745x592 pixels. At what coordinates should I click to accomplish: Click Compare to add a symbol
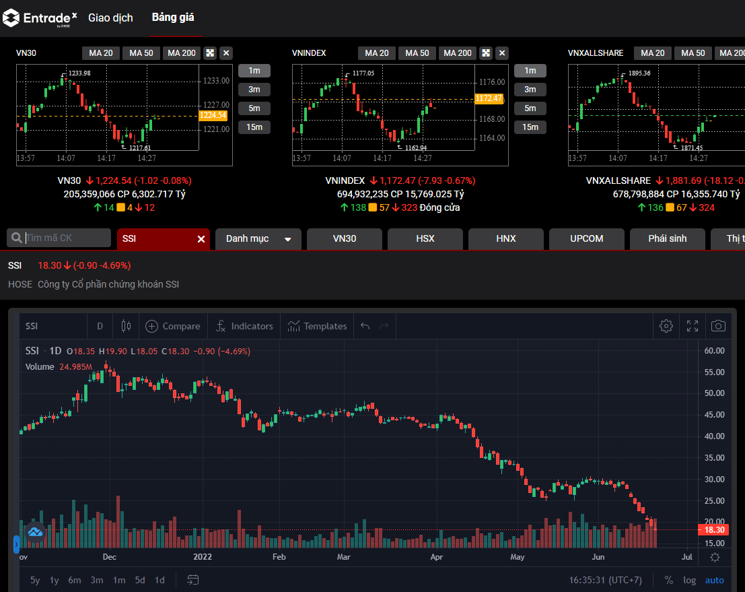173,326
